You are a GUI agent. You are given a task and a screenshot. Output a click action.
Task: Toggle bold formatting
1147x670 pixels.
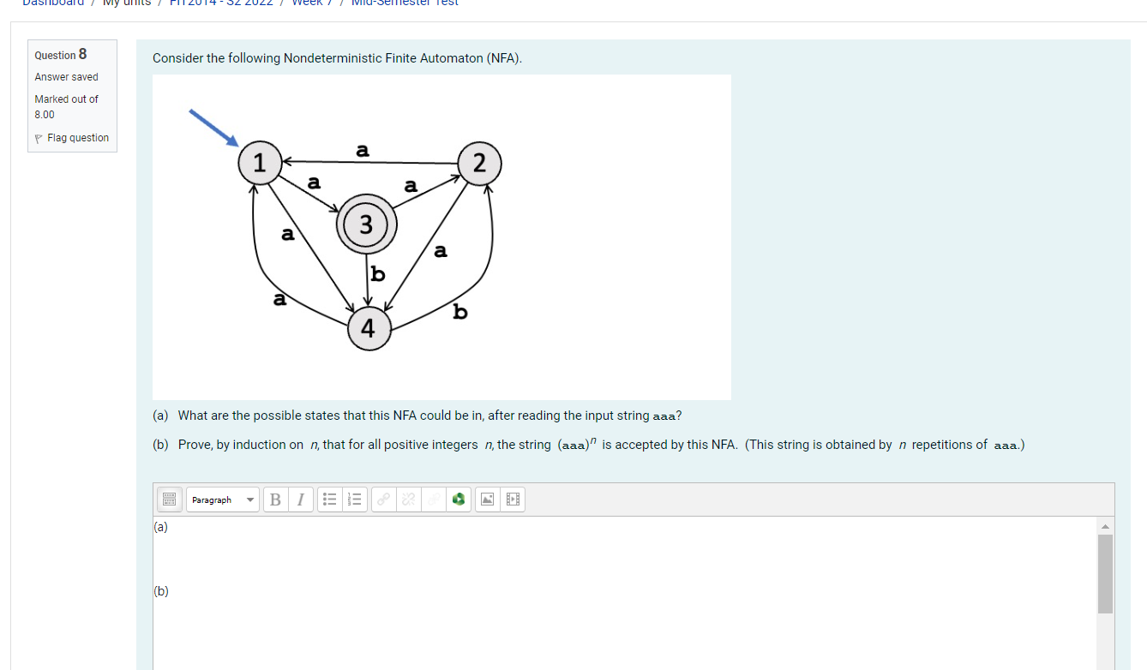[275, 500]
